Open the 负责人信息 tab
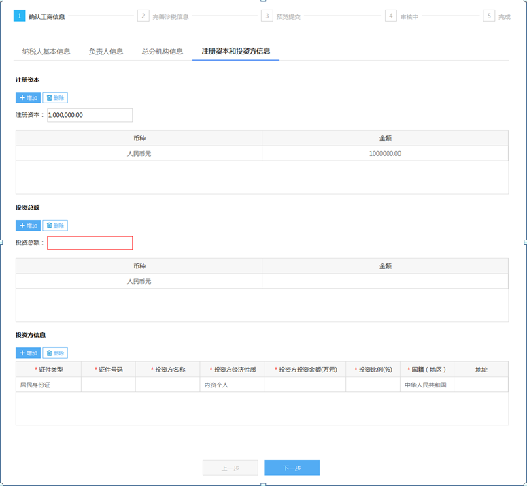This screenshot has width=527, height=486. coord(106,52)
